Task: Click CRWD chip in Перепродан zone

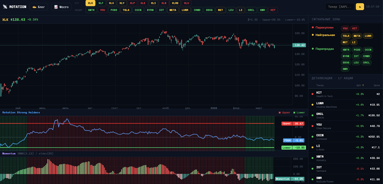Action: 366,56
